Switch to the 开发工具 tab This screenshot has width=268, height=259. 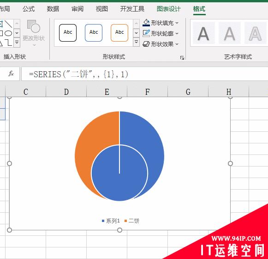coord(132,9)
